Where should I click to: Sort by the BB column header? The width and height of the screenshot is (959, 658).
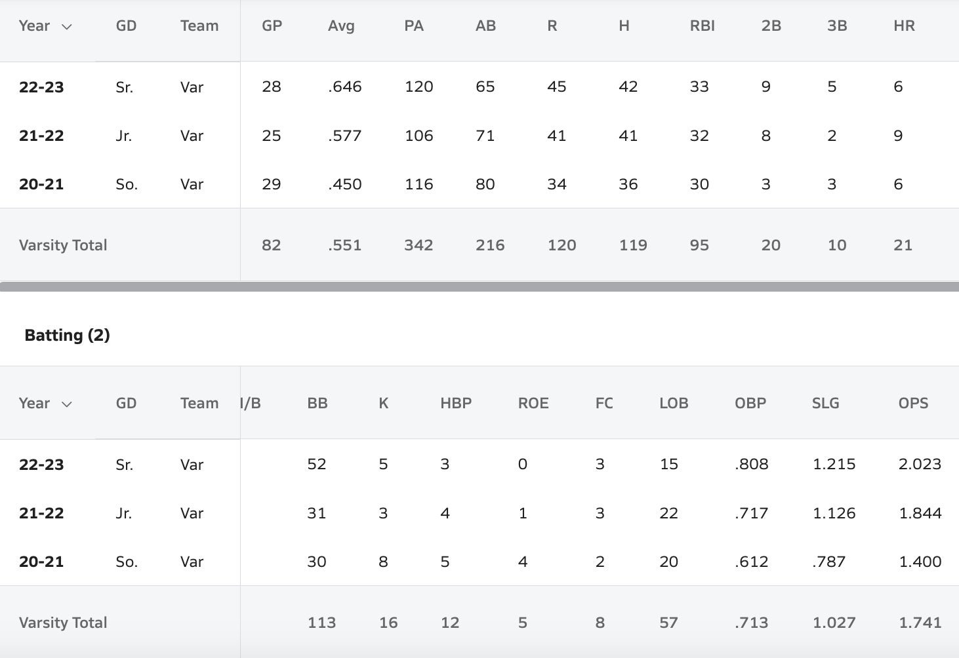pyautogui.click(x=317, y=404)
